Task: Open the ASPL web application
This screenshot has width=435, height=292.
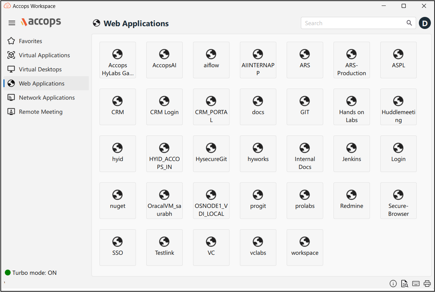Action: 399,60
